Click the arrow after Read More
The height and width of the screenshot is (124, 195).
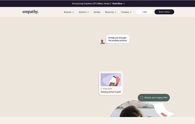[x=124, y=4]
